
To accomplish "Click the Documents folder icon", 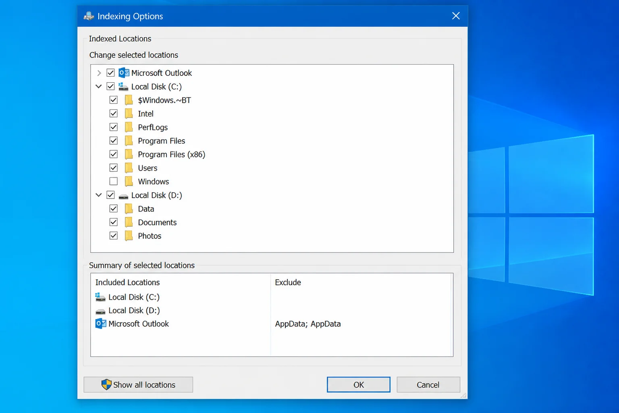I will point(129,223).
